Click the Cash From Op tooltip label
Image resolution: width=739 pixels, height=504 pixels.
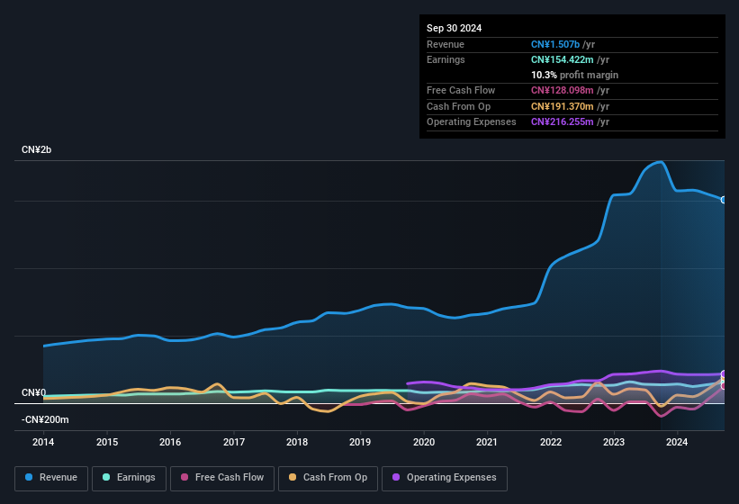click(x=458, y=106)
